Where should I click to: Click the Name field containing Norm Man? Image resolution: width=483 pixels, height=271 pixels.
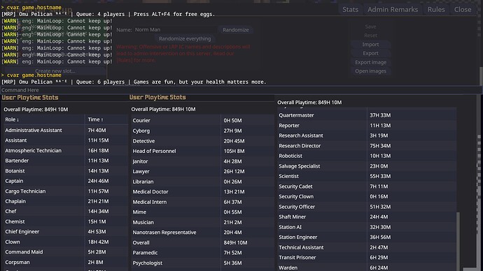[x=175, y=30]
